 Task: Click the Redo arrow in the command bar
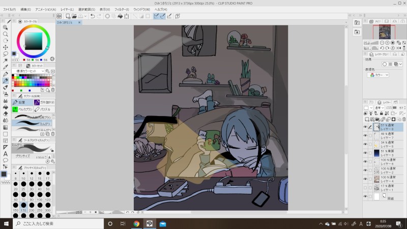pyautogui.click(x=99, y=16)
